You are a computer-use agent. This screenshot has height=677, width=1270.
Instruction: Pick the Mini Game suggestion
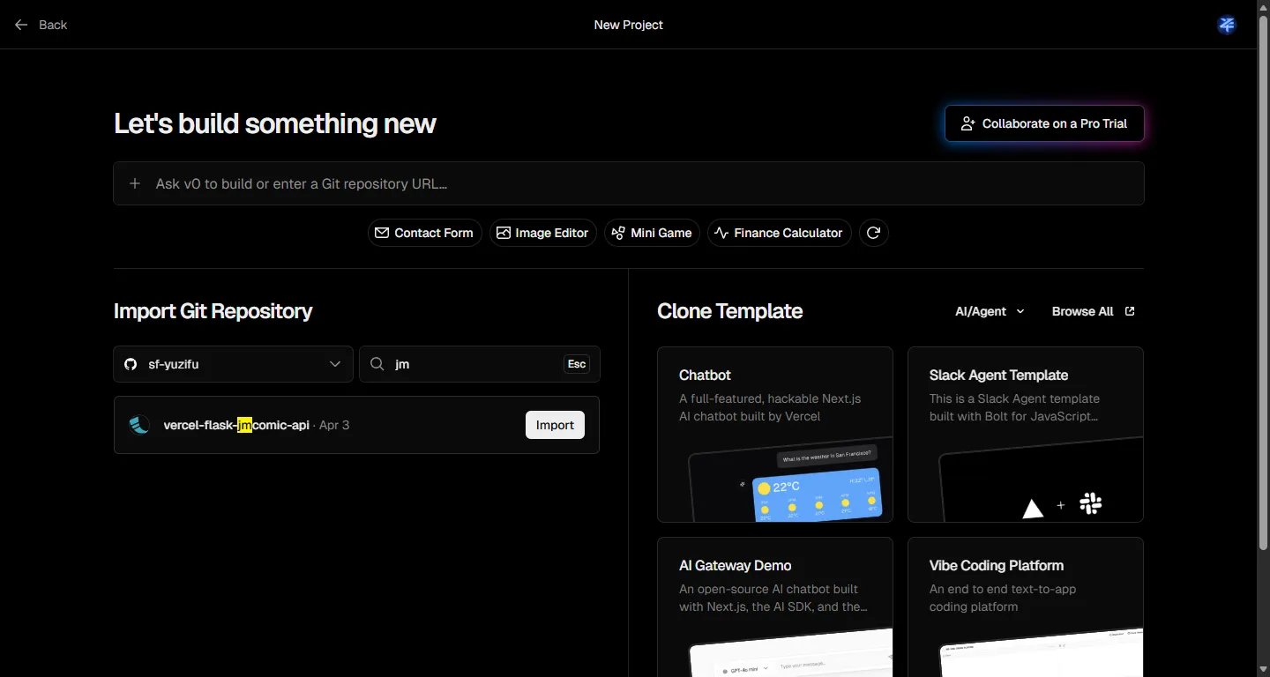pyautogui.click(x=652, y=233)
